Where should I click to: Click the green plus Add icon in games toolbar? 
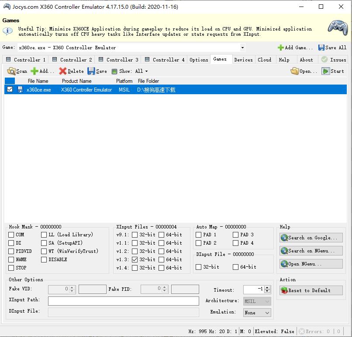click(x=35, y=71)
